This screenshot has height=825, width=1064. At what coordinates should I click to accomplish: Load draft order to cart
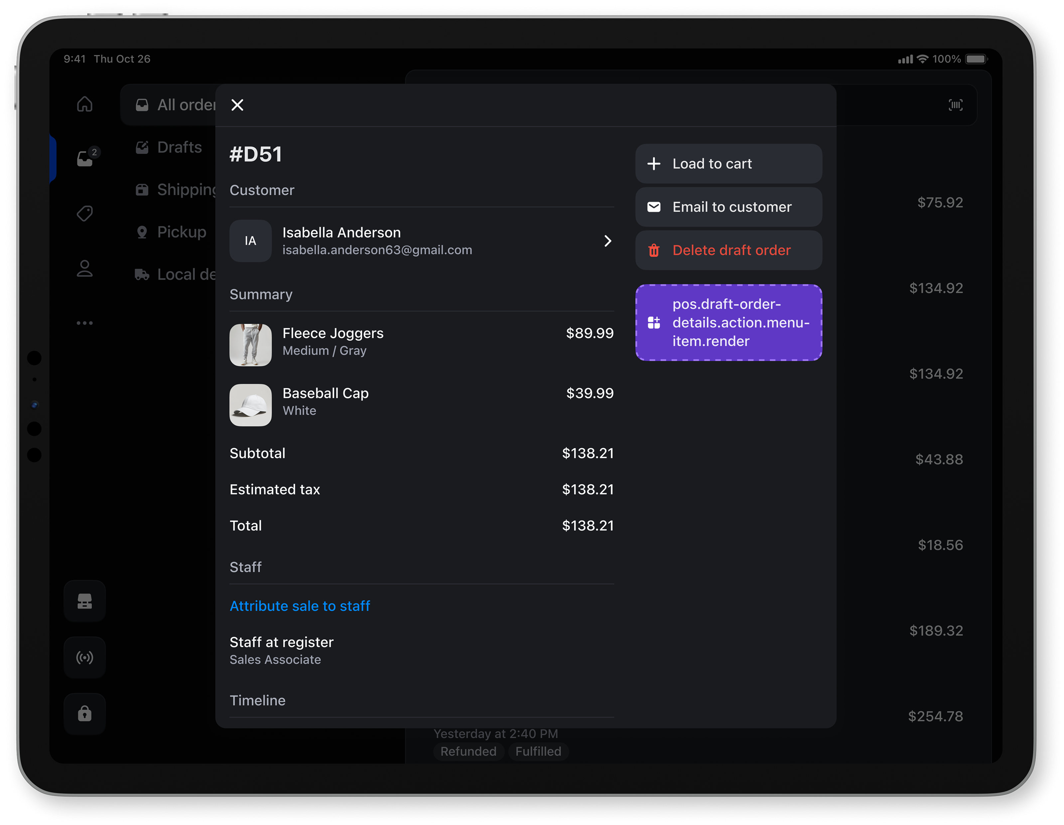tap(729, 164)
